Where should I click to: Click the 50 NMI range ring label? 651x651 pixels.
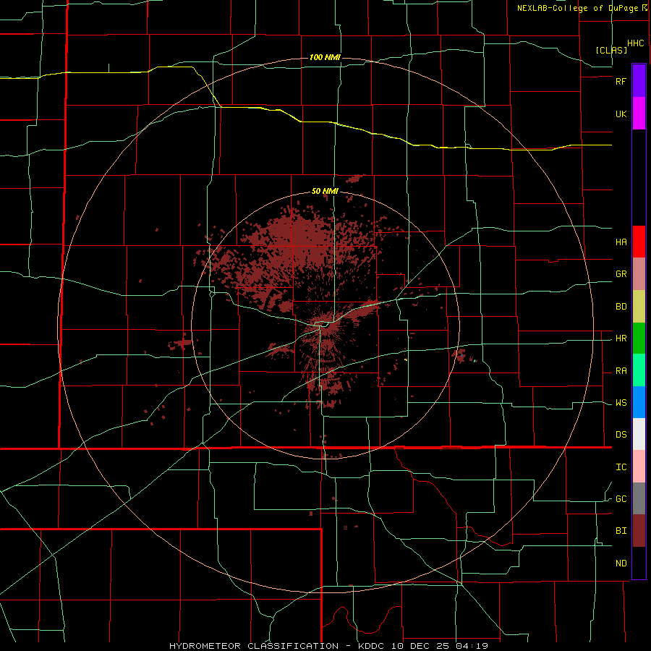point(325,192)
